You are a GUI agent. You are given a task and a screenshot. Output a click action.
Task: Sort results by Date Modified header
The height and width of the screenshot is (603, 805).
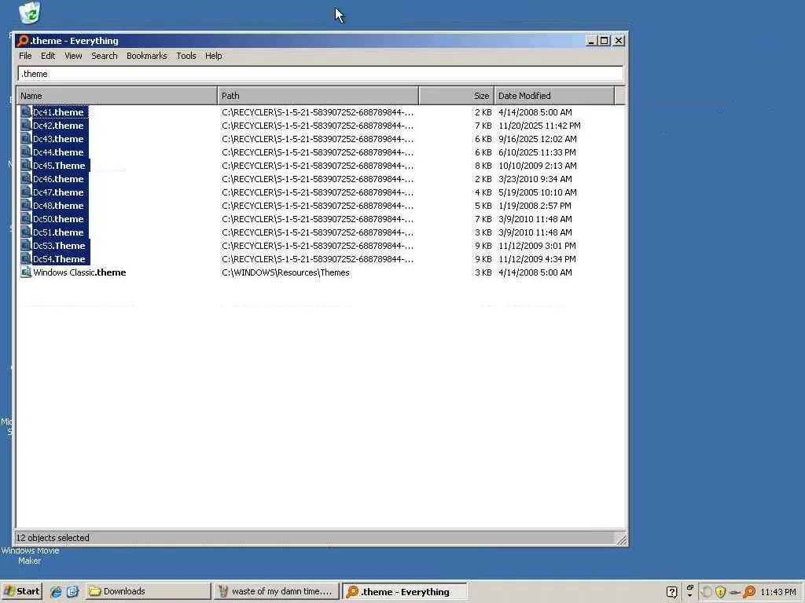[x=554, y=96]
